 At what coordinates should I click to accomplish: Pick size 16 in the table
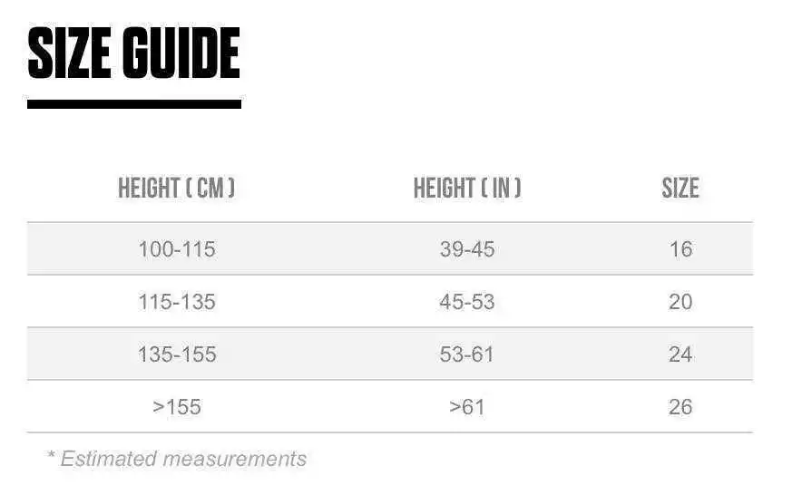[x=680, y=249]
